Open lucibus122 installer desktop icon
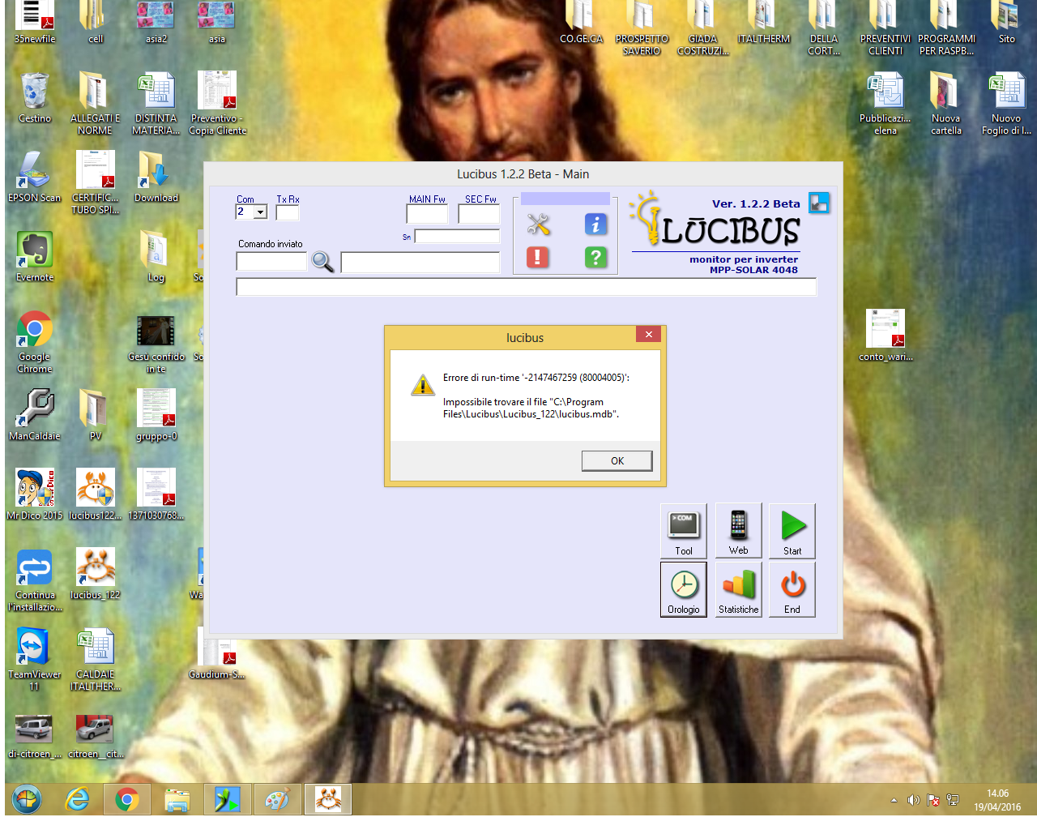Viewport: 1037px width, 830px height. pos(95,494)
